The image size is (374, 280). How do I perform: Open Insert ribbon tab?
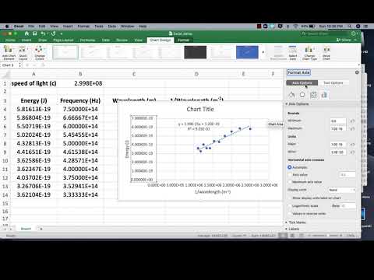tap(26, 40)
